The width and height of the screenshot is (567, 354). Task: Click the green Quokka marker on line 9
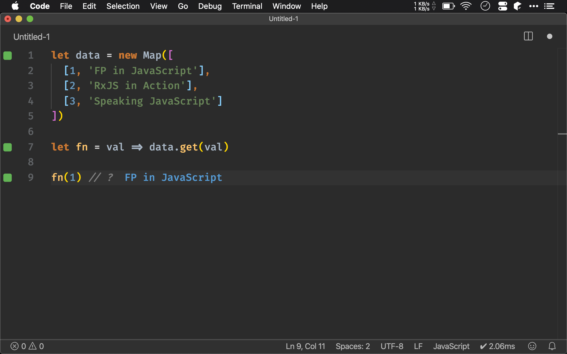point(7,178)
